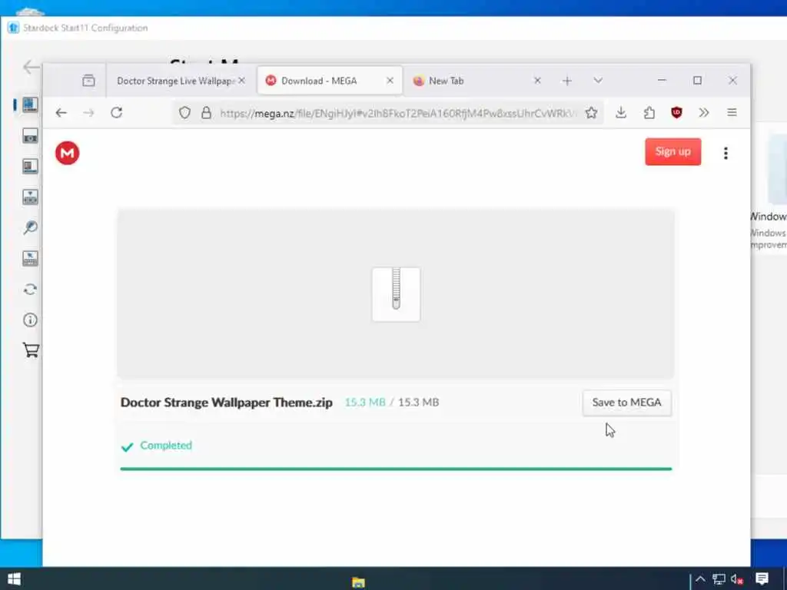Close the Doctor Strange Live Wallpaper tab
This screenshot has height=590, width=787.
pyautogui.click(x=241, y=81)
